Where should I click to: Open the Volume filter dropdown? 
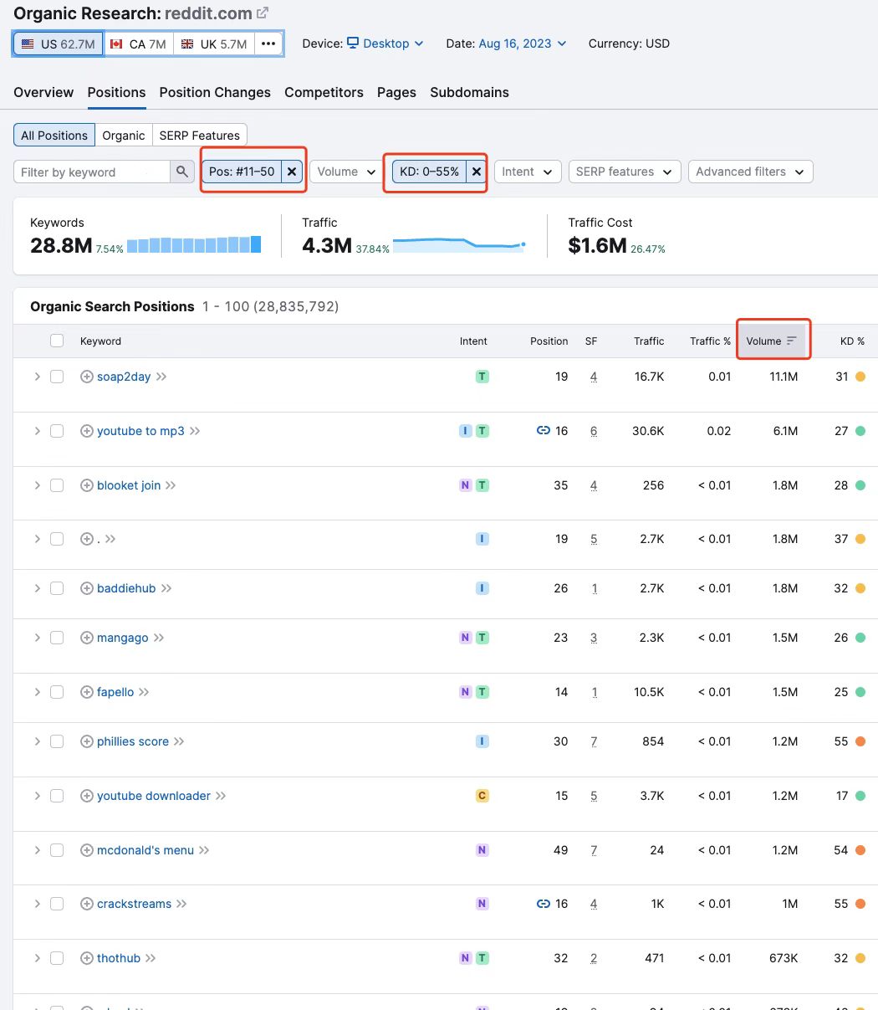pyautogui.click(x=347, y=172)
